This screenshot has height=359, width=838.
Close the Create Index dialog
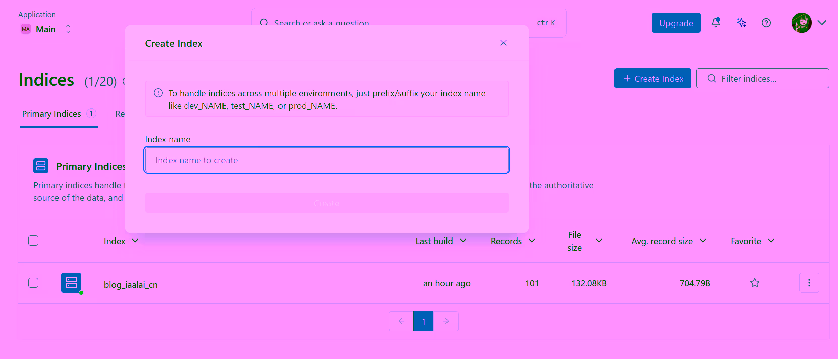[503, 43]
